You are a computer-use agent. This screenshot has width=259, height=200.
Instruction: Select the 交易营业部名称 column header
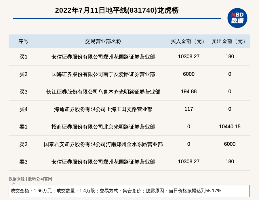click(103, 41)
